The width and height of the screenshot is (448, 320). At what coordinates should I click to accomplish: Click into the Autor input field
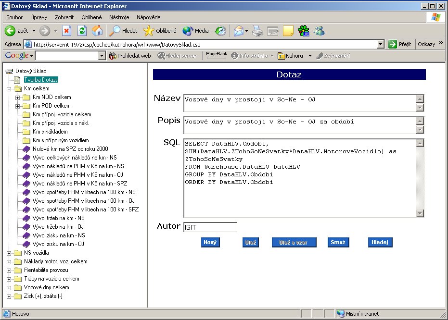[210, 227]
